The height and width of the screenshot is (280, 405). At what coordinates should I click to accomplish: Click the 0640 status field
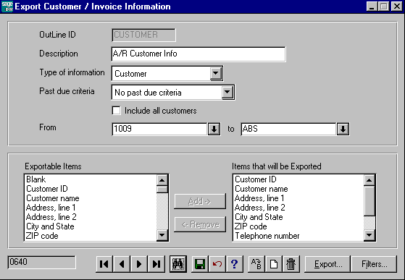coord(42,262)
